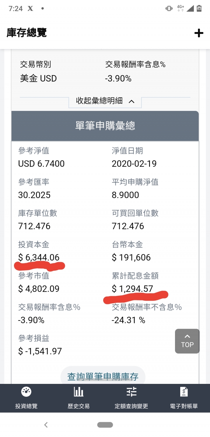The image size is (210, 437).
Task: Open 歷史交易 bar chart icon
Action: (78, 392)
